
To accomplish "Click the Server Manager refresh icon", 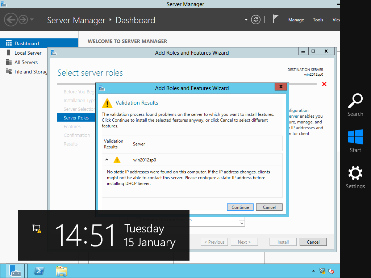I will click(x=256, y=20).
